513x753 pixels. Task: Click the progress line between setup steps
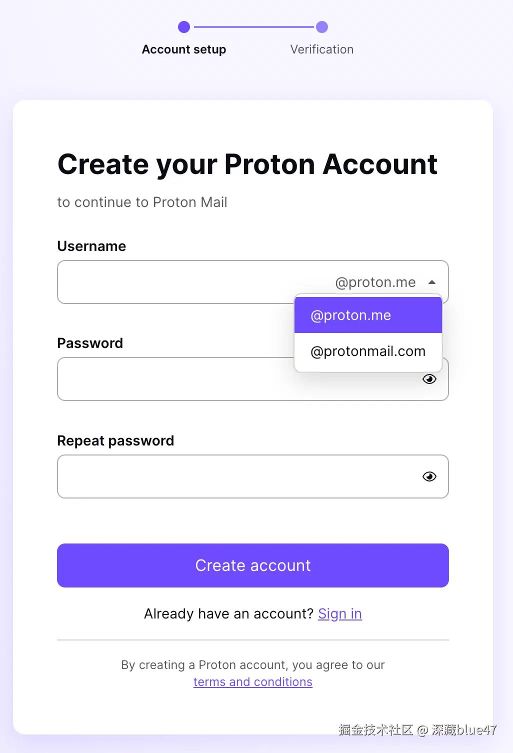pos(253,27)
